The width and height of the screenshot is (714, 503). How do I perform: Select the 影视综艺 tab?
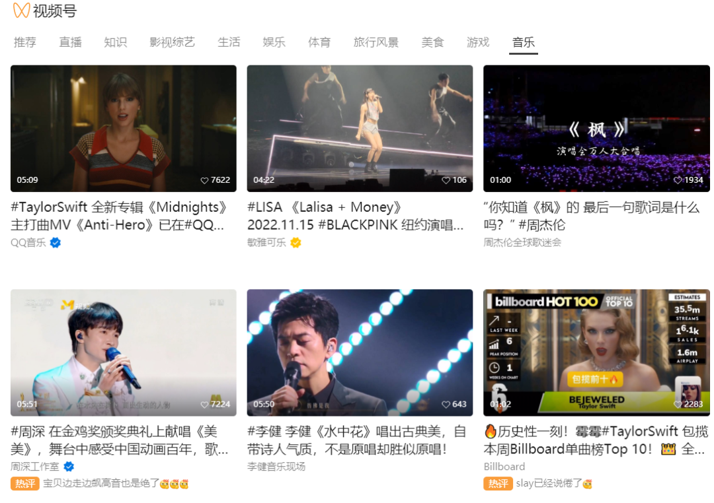coord(172,42)
